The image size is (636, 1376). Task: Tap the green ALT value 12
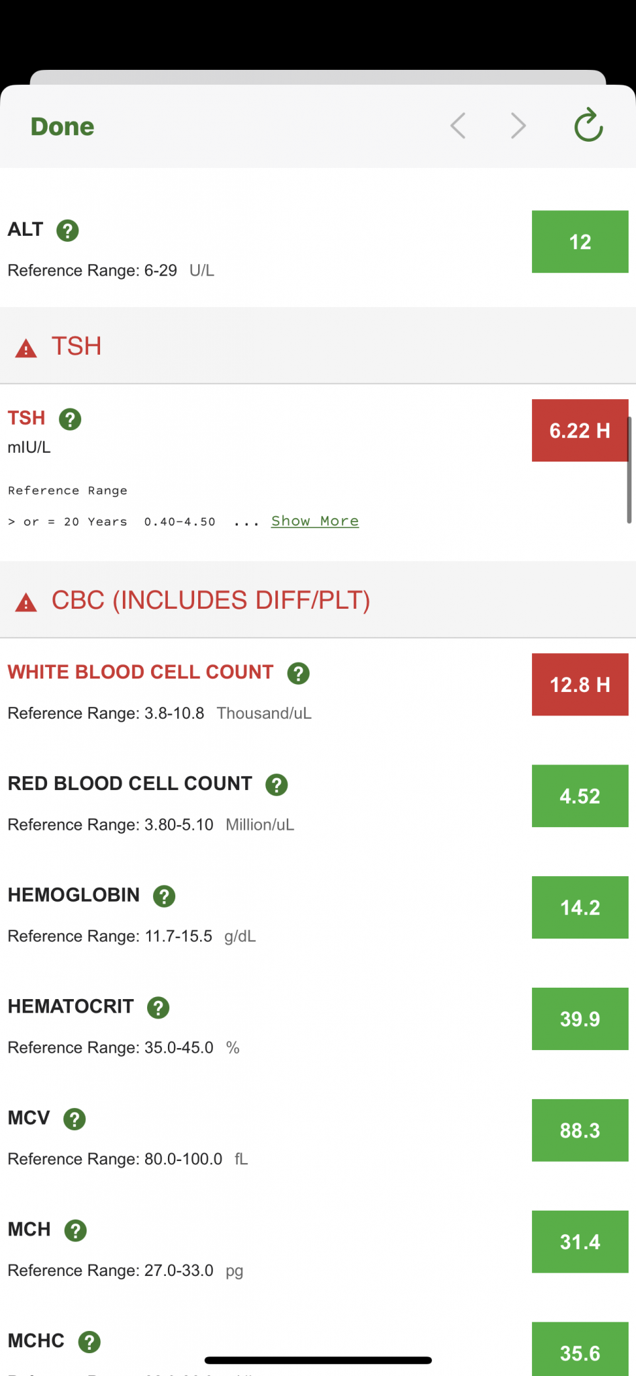pyautogui.click(x=580, y=242)
